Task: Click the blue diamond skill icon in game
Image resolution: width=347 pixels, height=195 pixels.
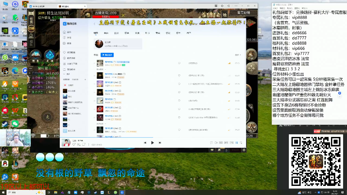Action: point(49,55)
